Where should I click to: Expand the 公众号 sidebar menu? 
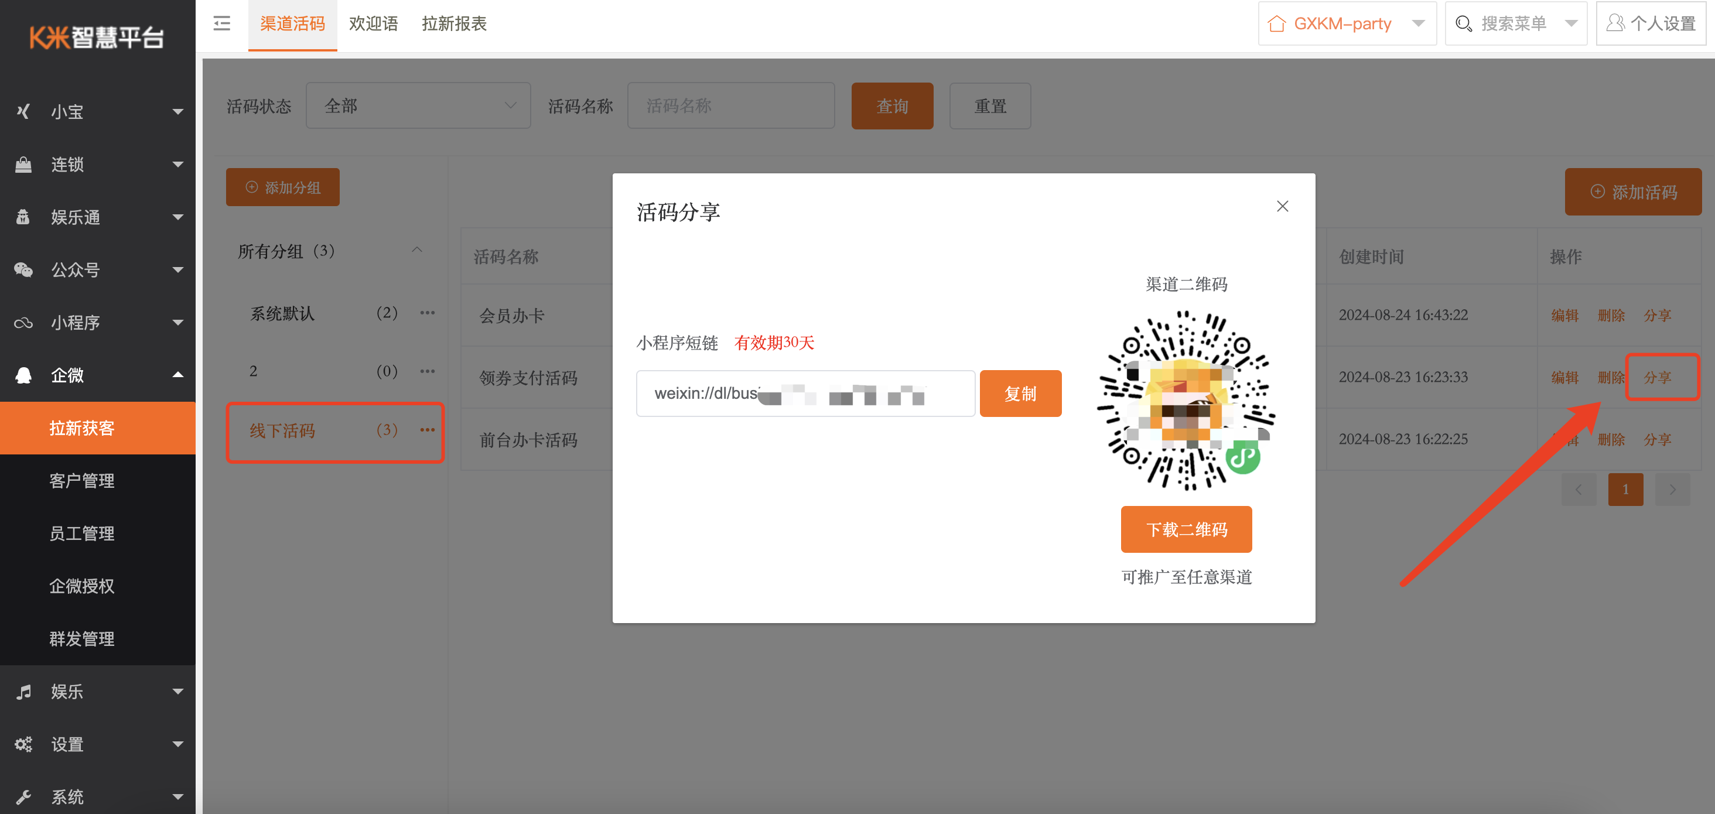click(x=177, y=269)
